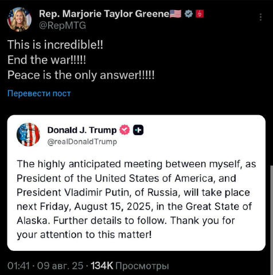Open Donald J. Trump's flag-face avatar
The height and width of the screenshot is (275, 273).
coord(28,135)
